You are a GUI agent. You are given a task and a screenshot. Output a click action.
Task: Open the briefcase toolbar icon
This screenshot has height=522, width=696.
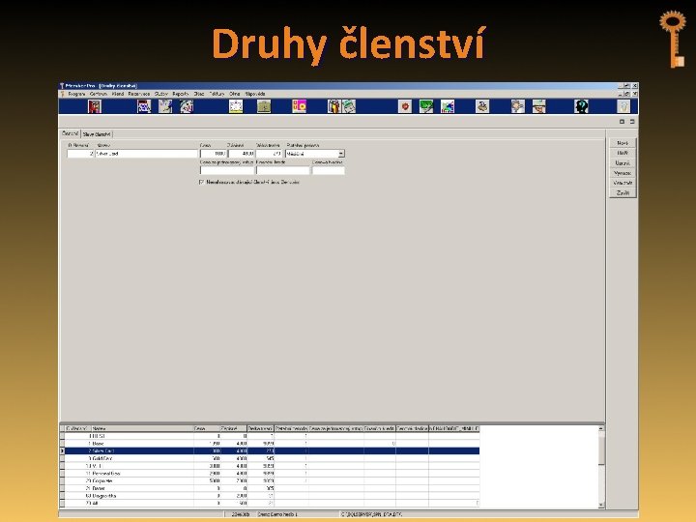tap(264, 106)
